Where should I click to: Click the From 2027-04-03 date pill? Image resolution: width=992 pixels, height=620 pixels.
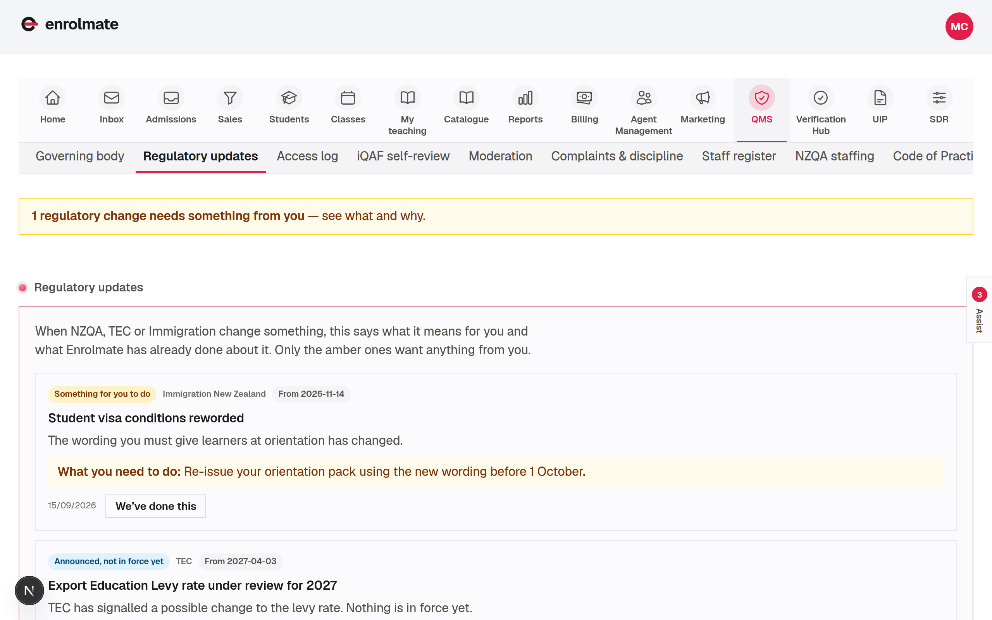click(240, 561)
